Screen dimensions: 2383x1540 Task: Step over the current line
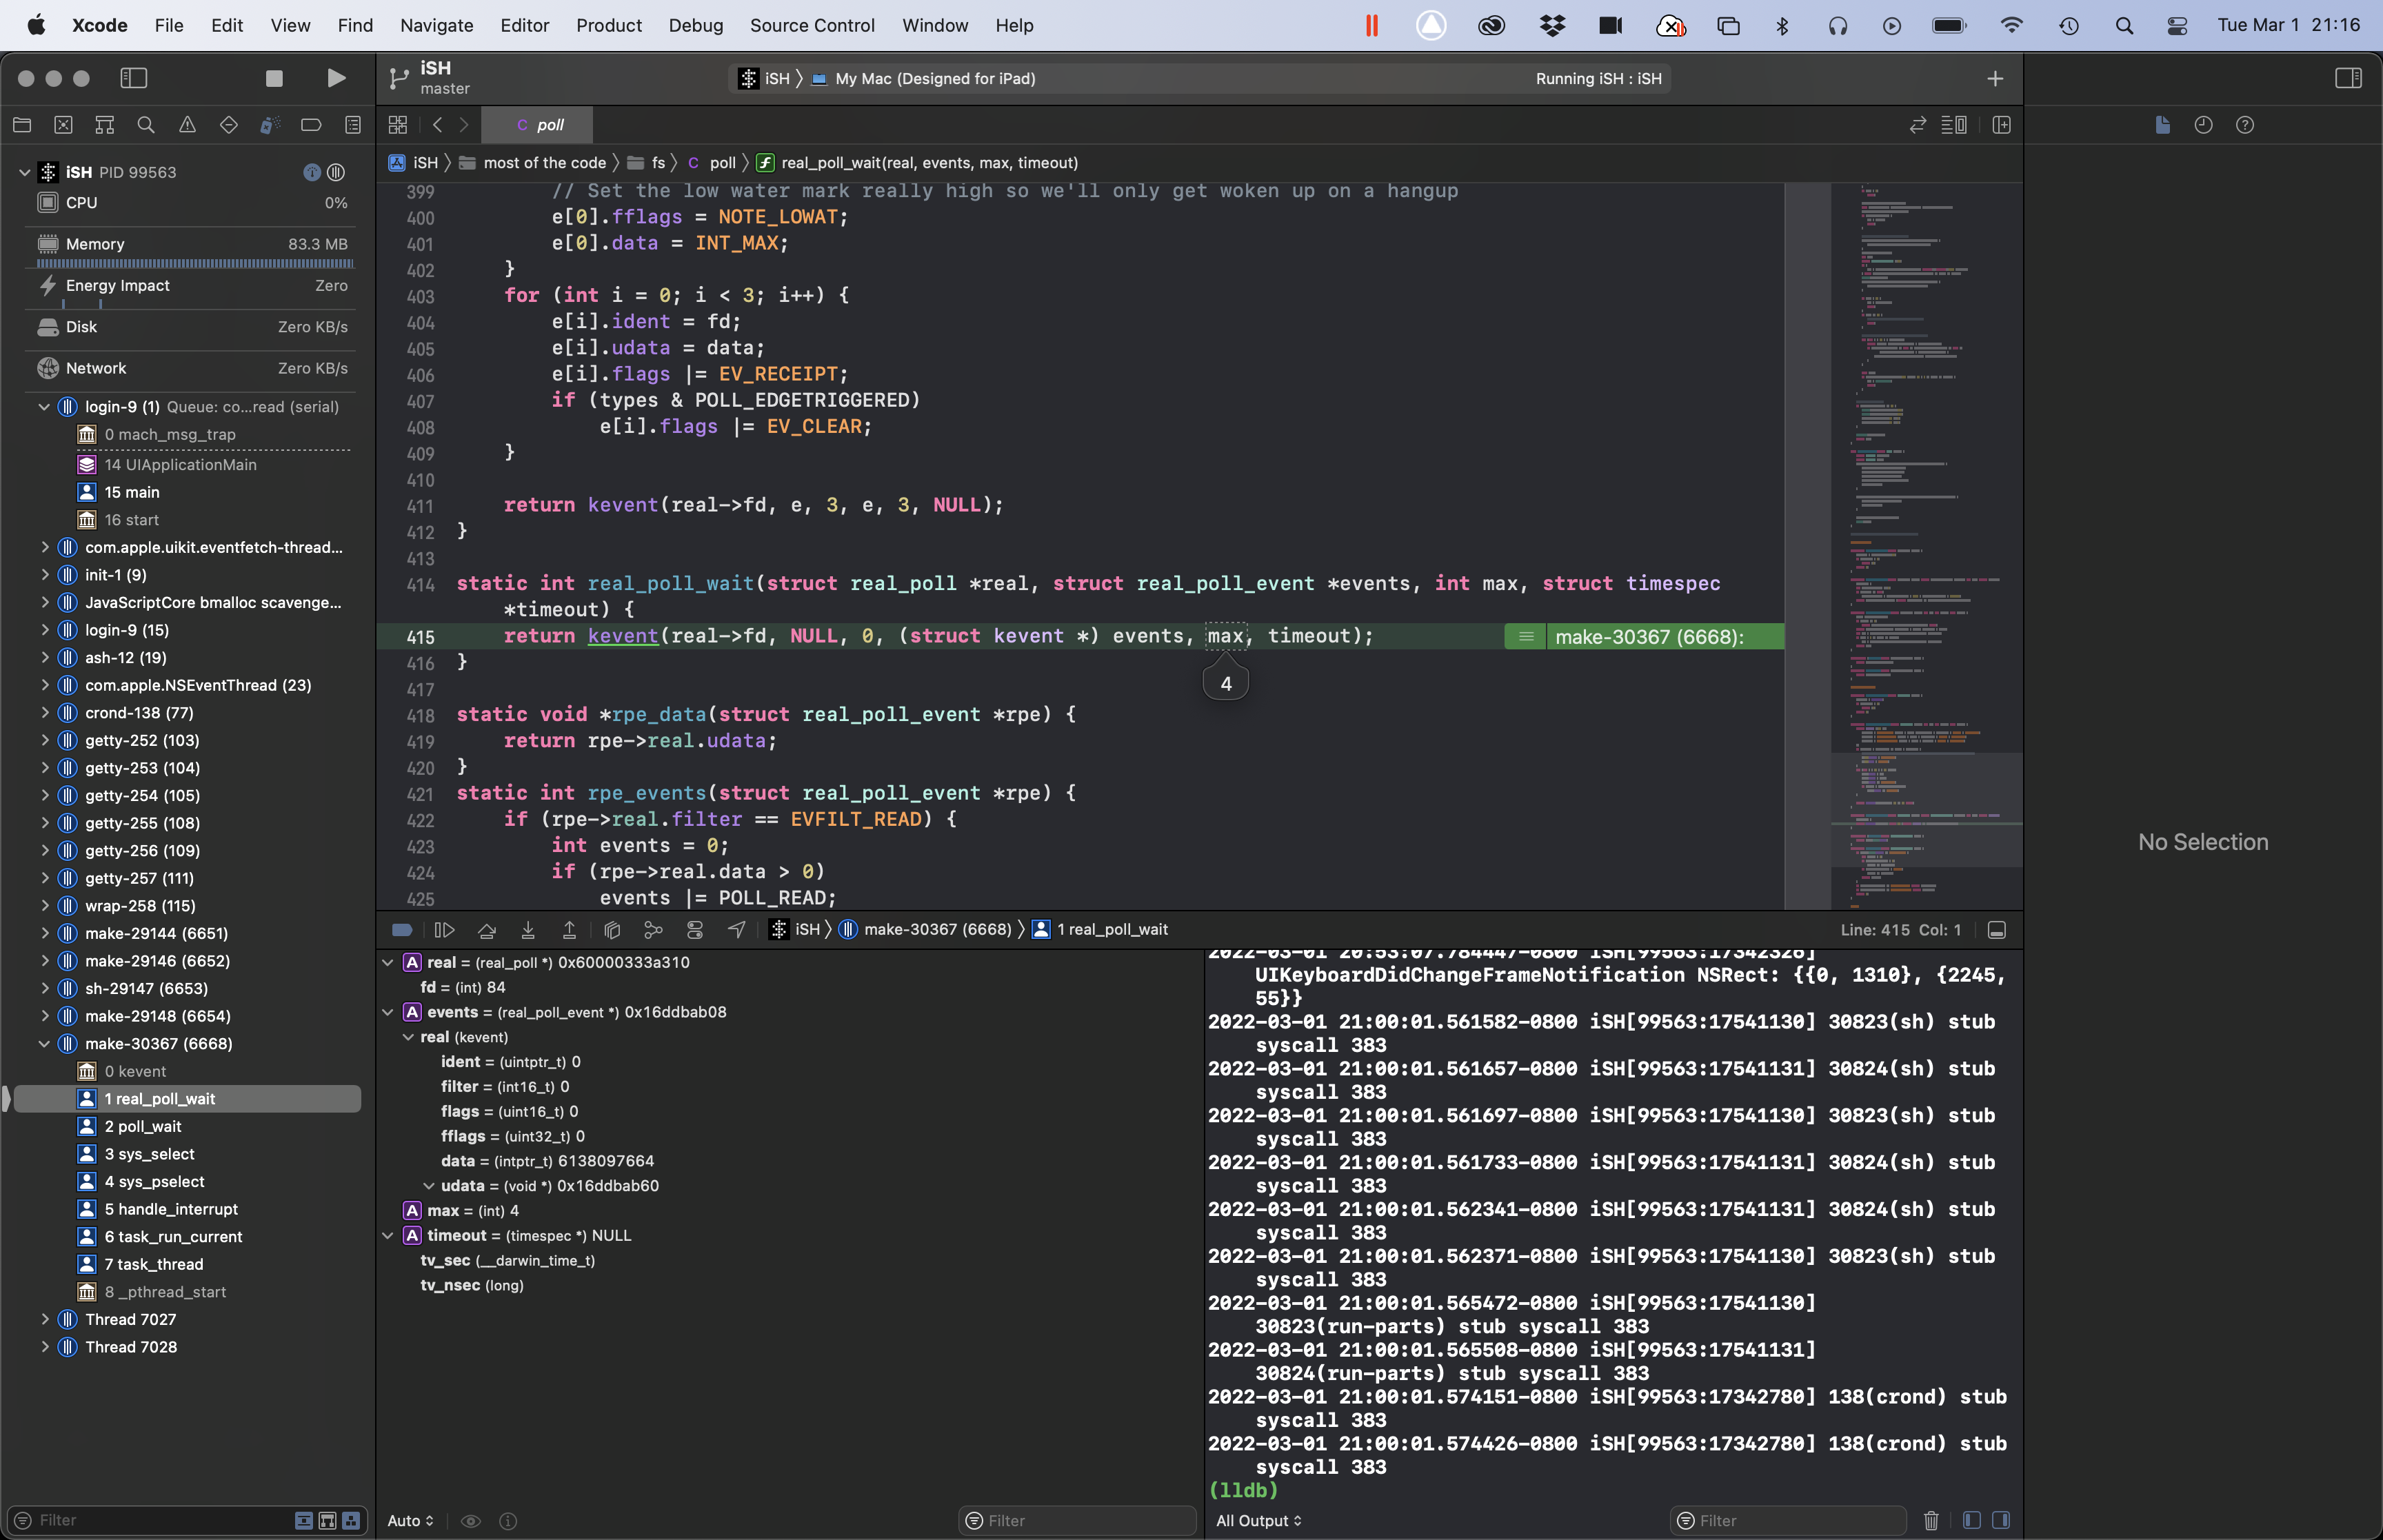(487, 930)
